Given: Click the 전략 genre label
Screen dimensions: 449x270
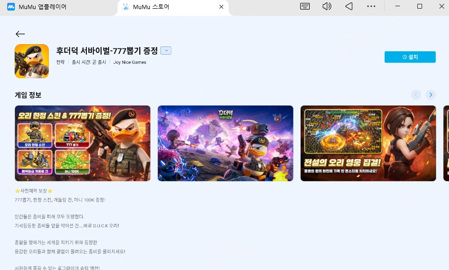Looking at the screenshot, I should click(x=61, y=62).
